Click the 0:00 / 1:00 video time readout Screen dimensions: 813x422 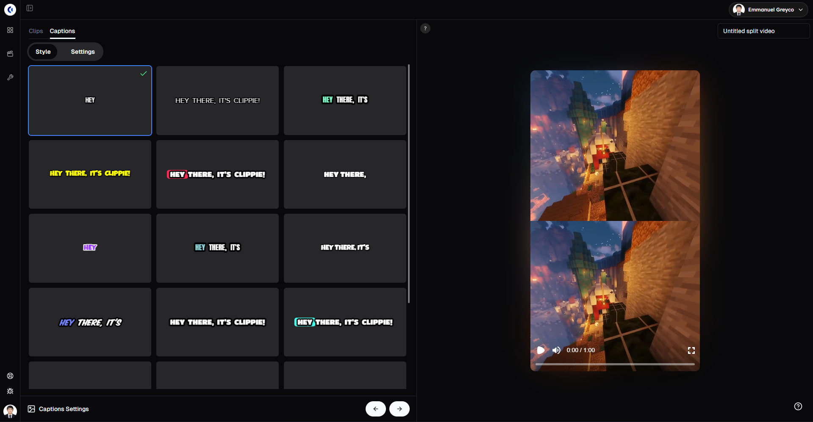click(581, 350)
